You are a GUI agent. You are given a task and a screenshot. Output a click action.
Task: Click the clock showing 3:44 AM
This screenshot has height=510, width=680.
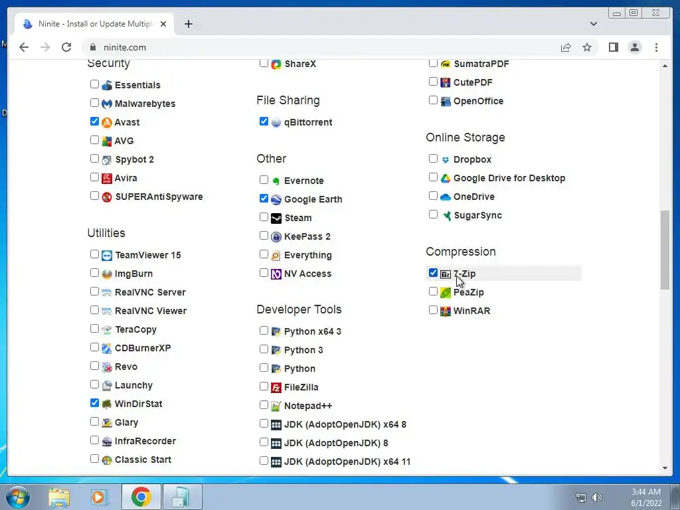click(645, 492)
